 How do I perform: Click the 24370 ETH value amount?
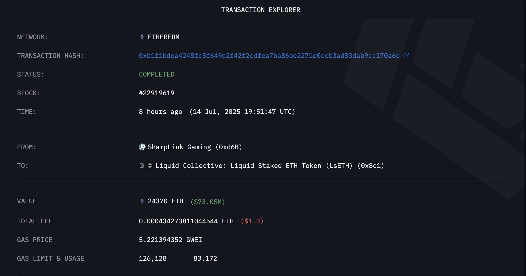click(x=166, y=201)
